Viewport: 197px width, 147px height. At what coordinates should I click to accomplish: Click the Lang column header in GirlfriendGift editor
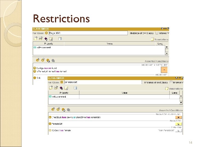(174, 93)
